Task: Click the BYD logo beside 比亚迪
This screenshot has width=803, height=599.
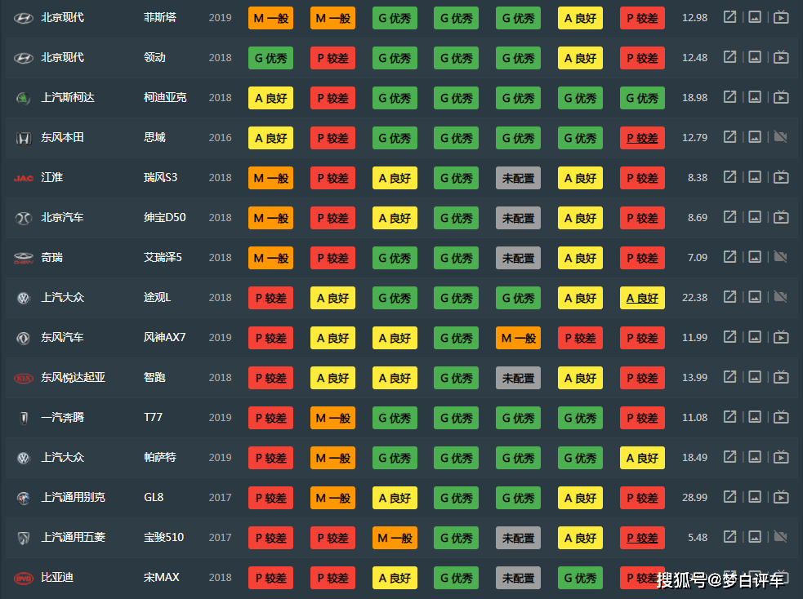Action: 23,578
